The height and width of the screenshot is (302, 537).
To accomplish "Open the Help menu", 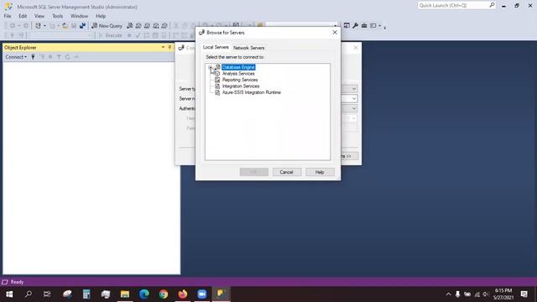I will click(x=101, y=16).
